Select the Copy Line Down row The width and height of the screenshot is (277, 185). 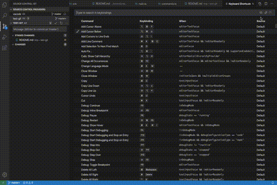[x=175, y=86]
